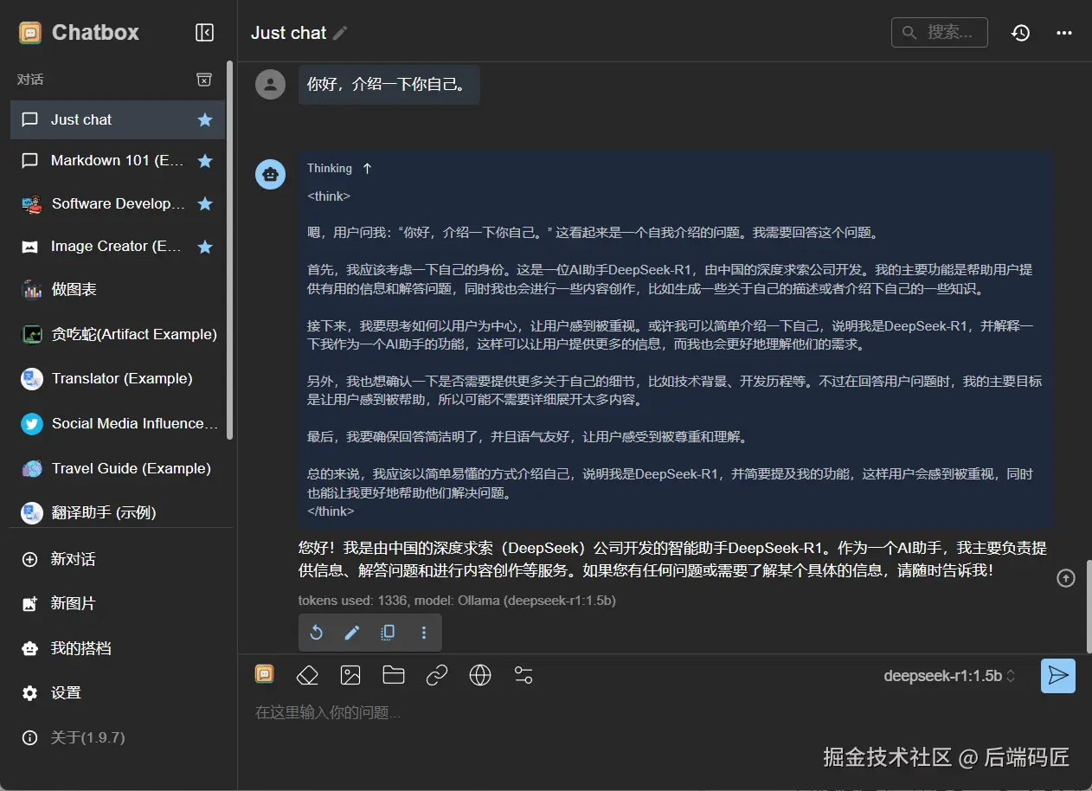Attach an image with the picture icon
This screenshot has height=791, width=1092.
[350, 675]
